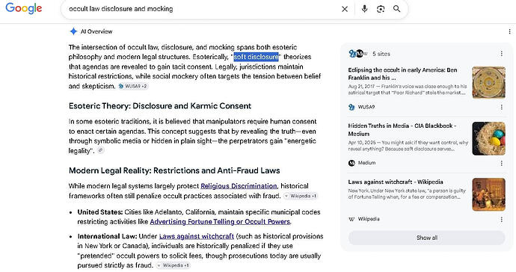Open the Religious Discrimination link
516x272 pixels.
(239, 186)
